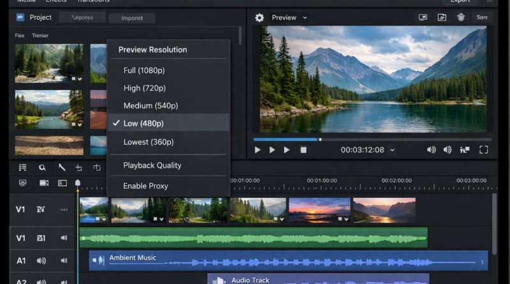Select the forest river media thumbnail
This screenshot has height=284, width=510.
click(x=49, y=63)
